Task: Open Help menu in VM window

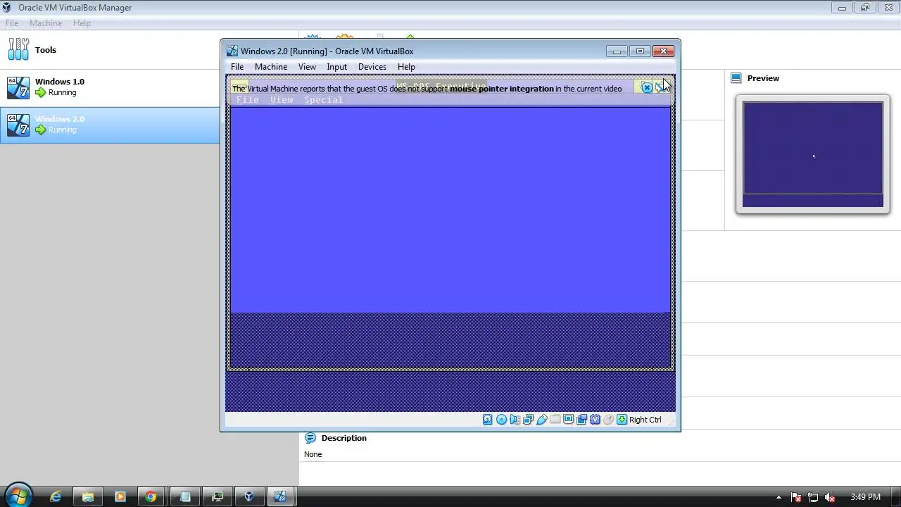Action: tap(406, 67)
